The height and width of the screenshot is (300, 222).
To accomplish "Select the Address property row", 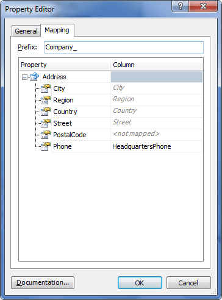I will coord(54,77).
